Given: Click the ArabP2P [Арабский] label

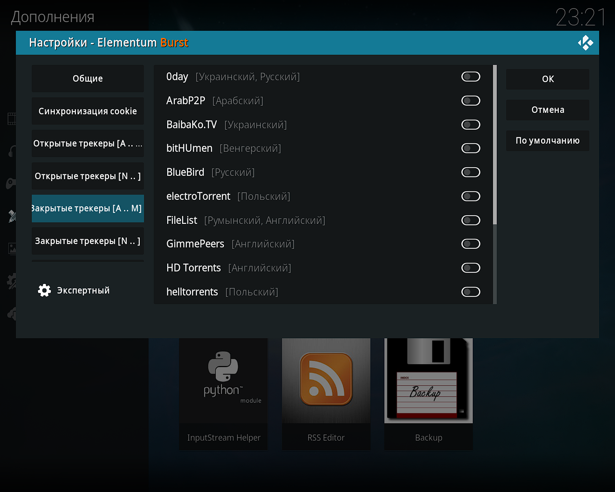Looking at the screenshot, I should point(215,101).
